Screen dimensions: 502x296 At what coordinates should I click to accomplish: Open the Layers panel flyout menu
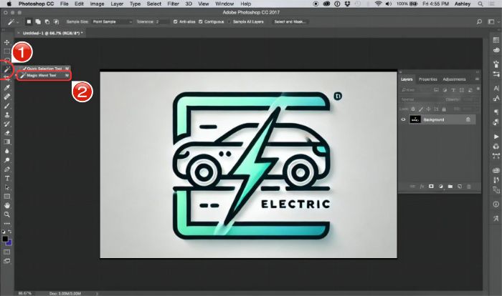pyautogui.click(x=477, y=79)
